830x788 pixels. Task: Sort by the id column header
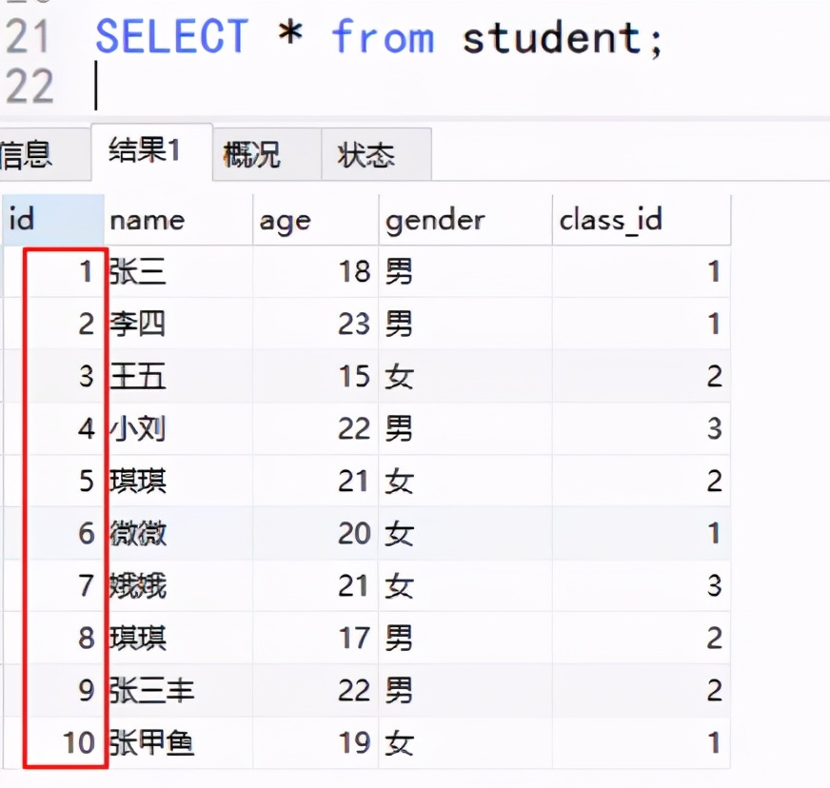point(53,220)
